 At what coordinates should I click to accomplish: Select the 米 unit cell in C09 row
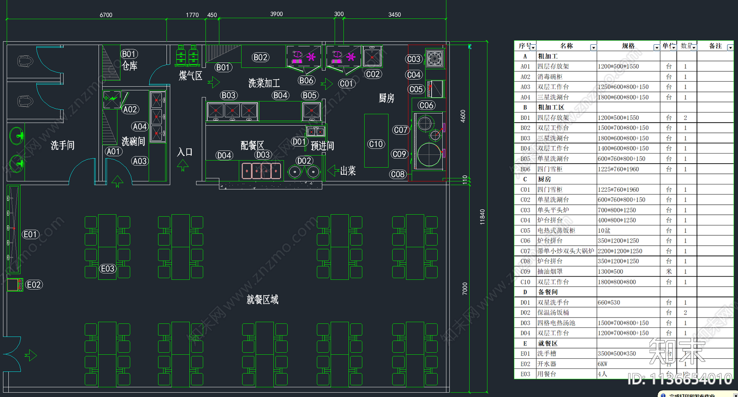coord(669,272)
